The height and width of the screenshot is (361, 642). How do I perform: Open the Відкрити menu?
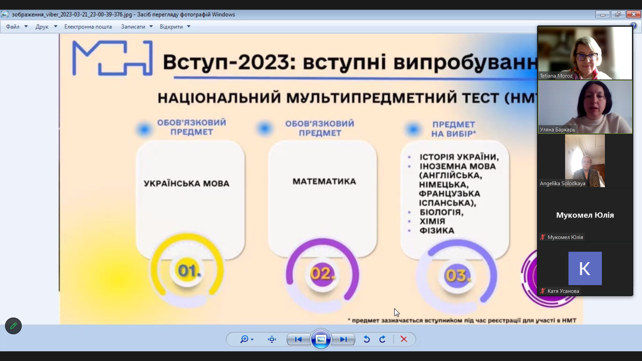(171, 27)
